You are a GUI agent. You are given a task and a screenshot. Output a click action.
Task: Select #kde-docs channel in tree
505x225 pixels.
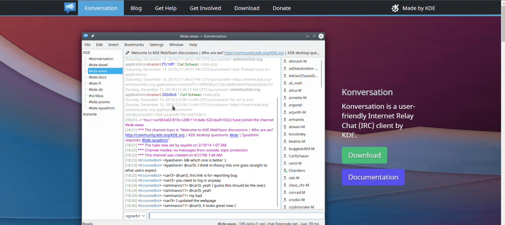[x=97, y=77]
